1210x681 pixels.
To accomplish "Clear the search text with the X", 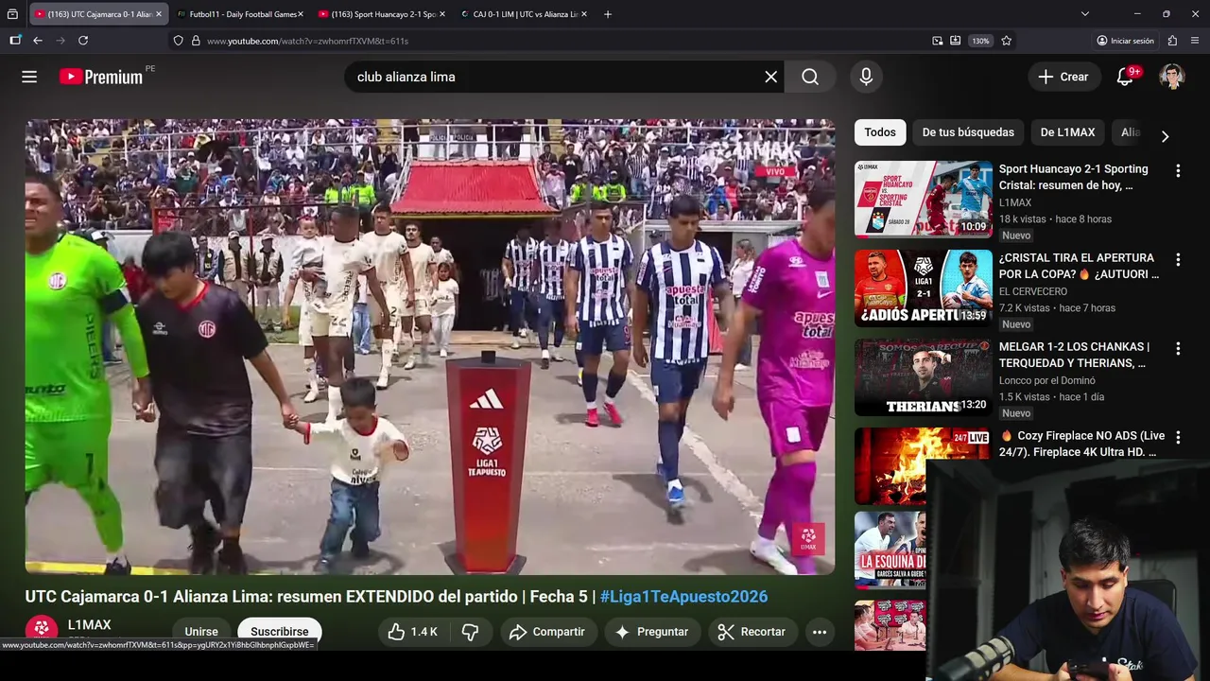I will 771,77.
